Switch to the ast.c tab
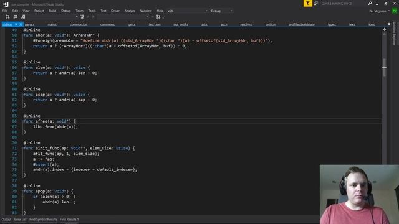Viewport: 399px width, 224px height. [x=204, y=24]
